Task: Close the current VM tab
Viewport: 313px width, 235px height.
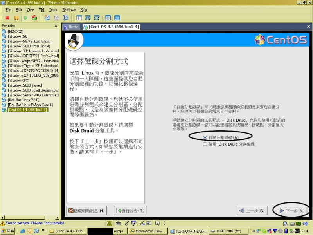Action: [x=308, y=26]
